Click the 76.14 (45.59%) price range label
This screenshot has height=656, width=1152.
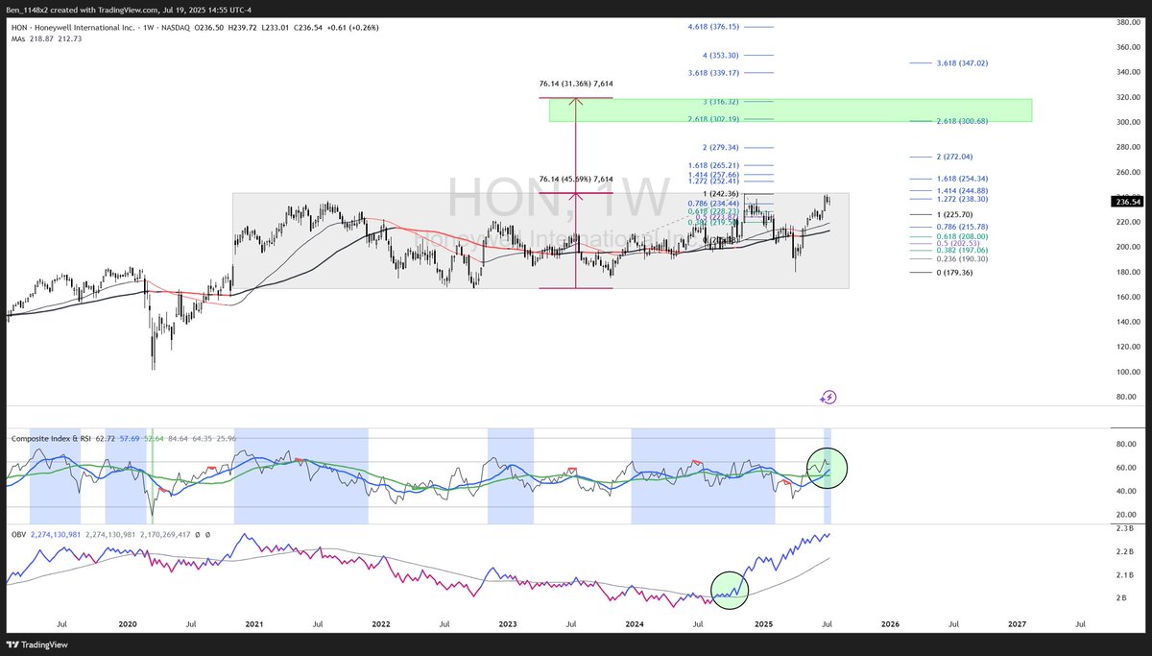576,179
